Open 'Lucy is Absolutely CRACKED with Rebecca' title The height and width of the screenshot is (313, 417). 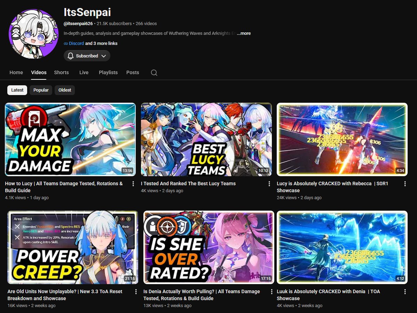pos(332,187)
